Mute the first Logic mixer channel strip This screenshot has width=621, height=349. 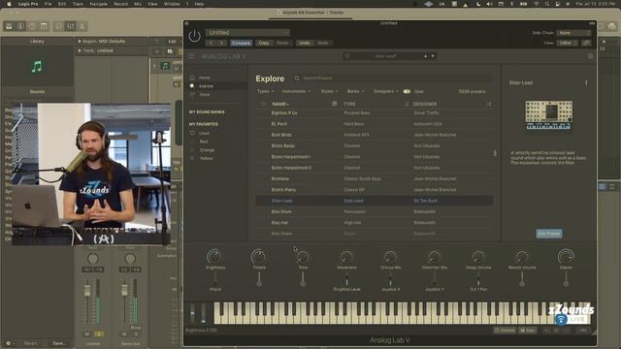[87, 333]
